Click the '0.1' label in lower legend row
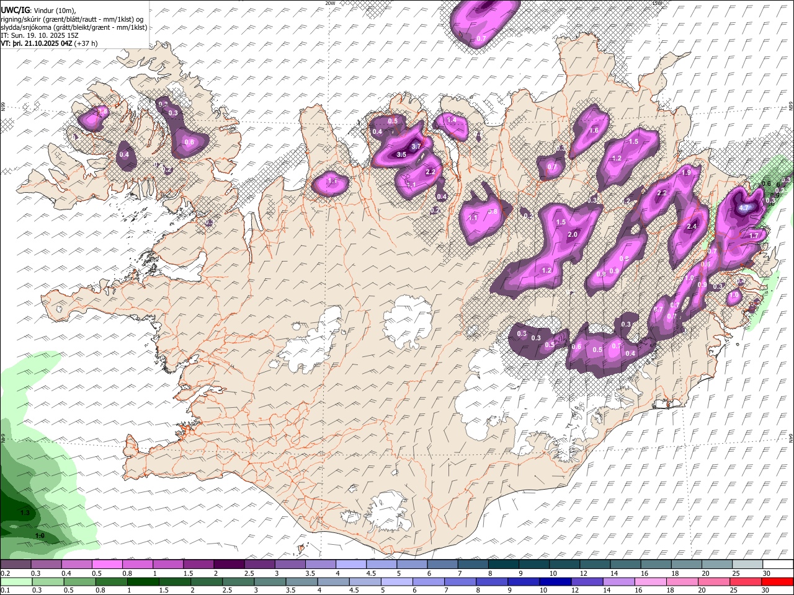 coord(5,591)
